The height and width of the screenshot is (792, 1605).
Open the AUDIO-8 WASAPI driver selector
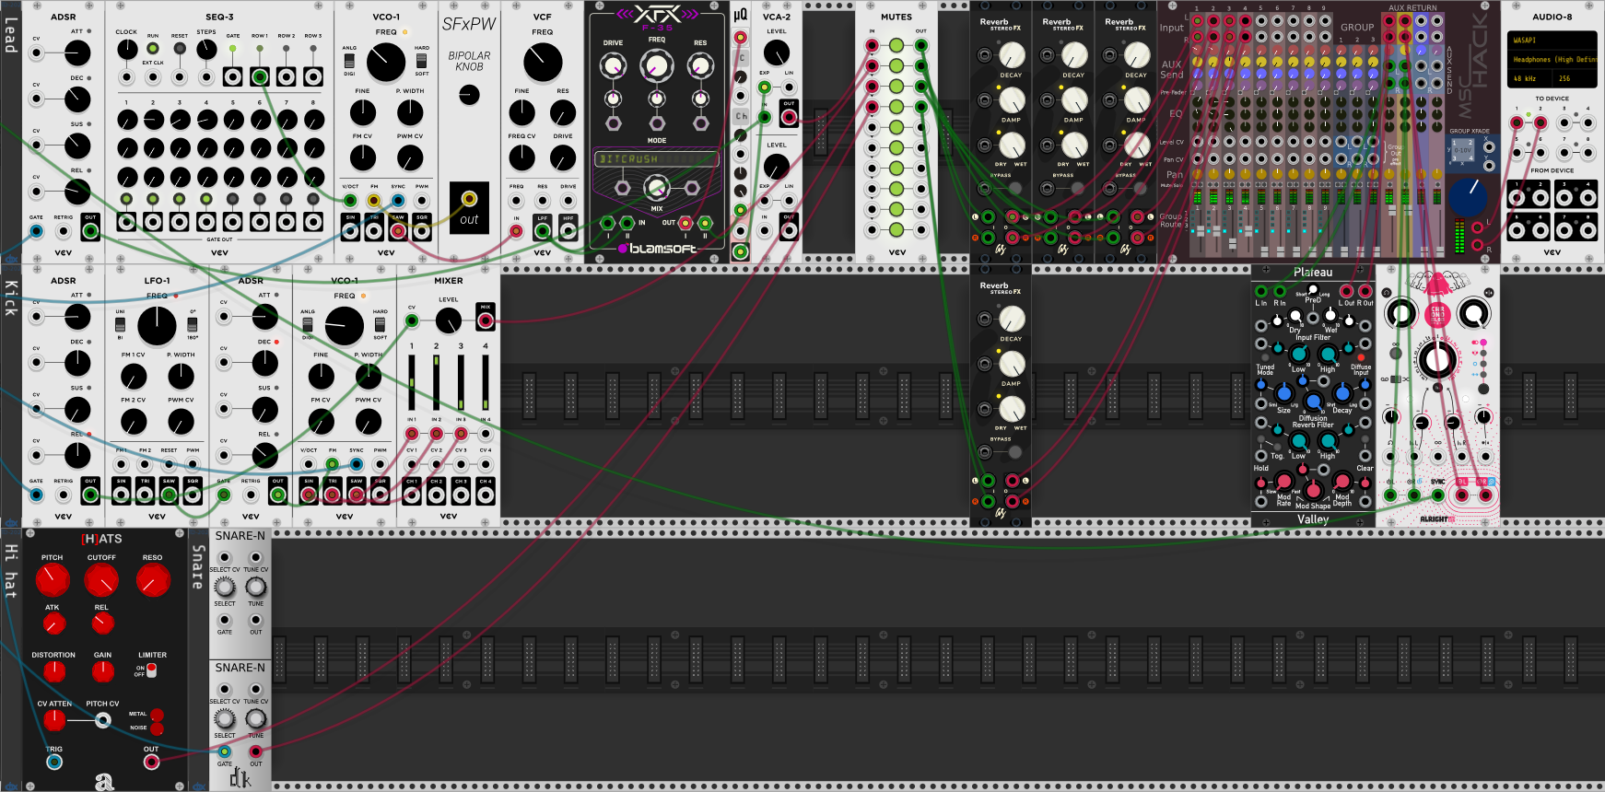(x=1552, y=41)
